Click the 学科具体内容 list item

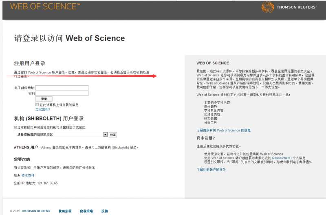point(214,111)
